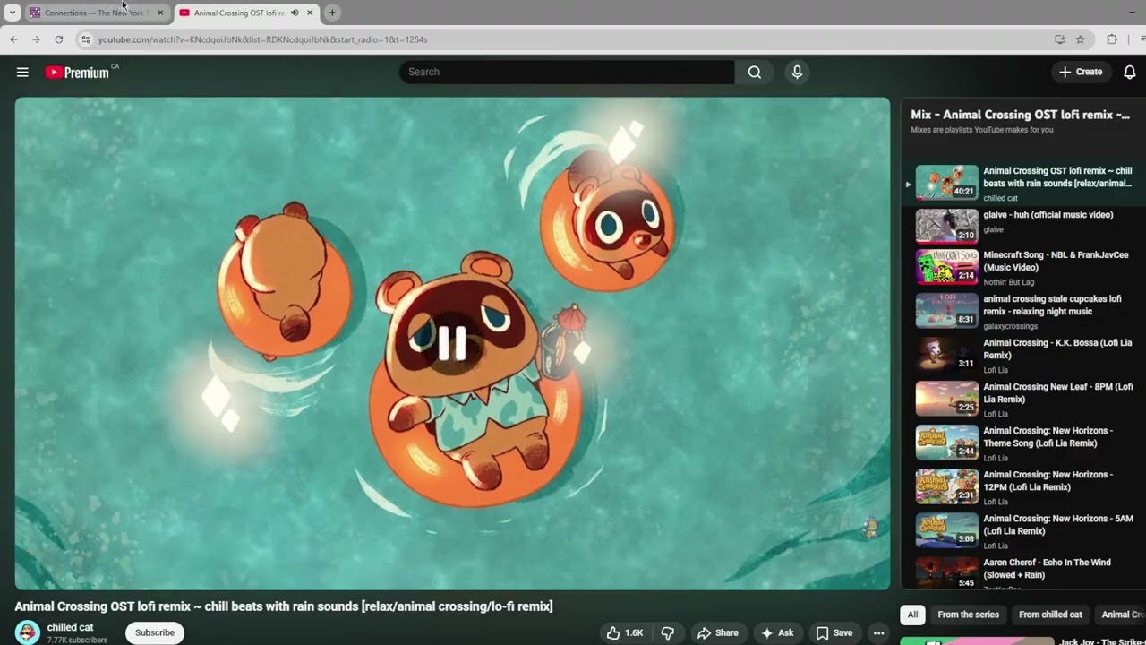Start voice search with microphone icon
Image resolution: width=1146 pixels, height=645 pixels.
(797, 73)
